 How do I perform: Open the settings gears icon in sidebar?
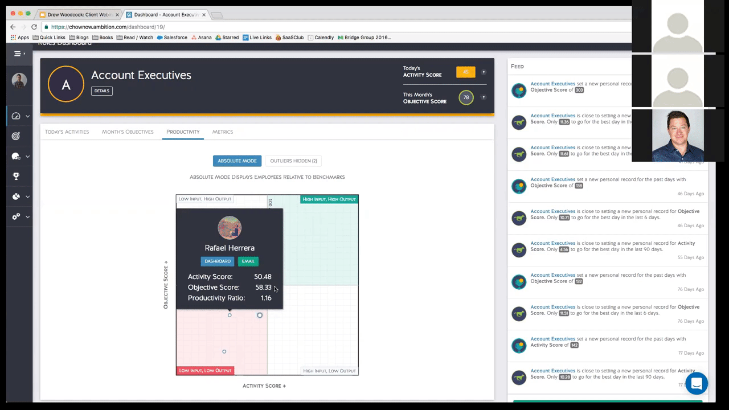(x=16, y=216)
